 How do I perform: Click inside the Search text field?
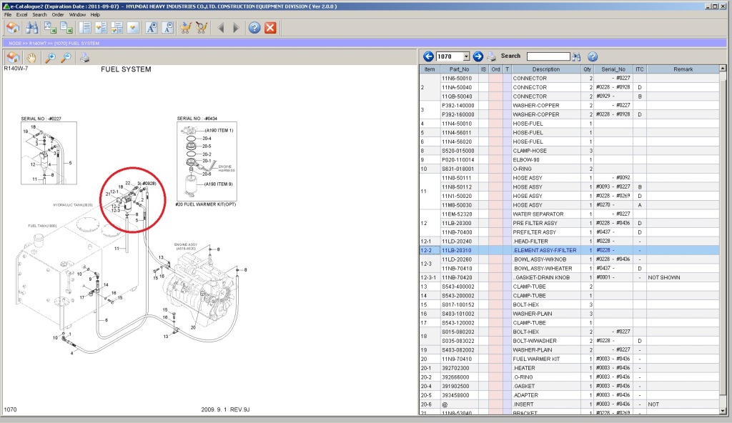(548, 56)
